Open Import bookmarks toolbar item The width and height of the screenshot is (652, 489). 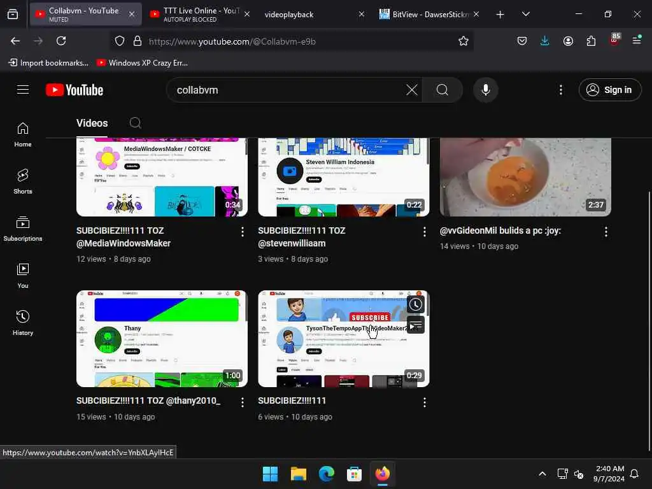pos(48,63)
